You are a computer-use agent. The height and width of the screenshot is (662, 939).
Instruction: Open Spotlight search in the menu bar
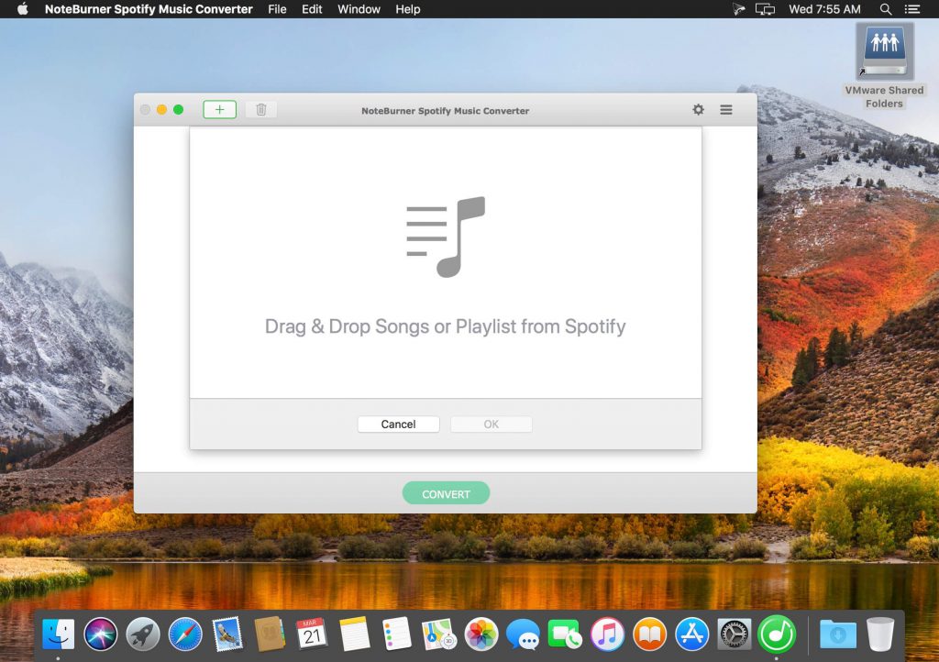[x=885, y=9]
